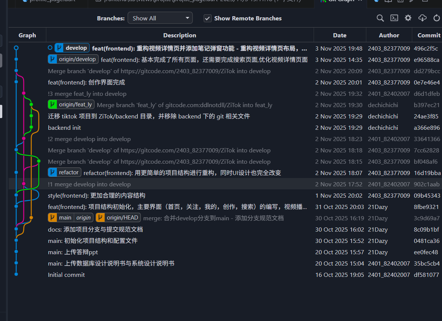
Task: Select 'main: 上传答辩ppt' commit
Action: 73,252
